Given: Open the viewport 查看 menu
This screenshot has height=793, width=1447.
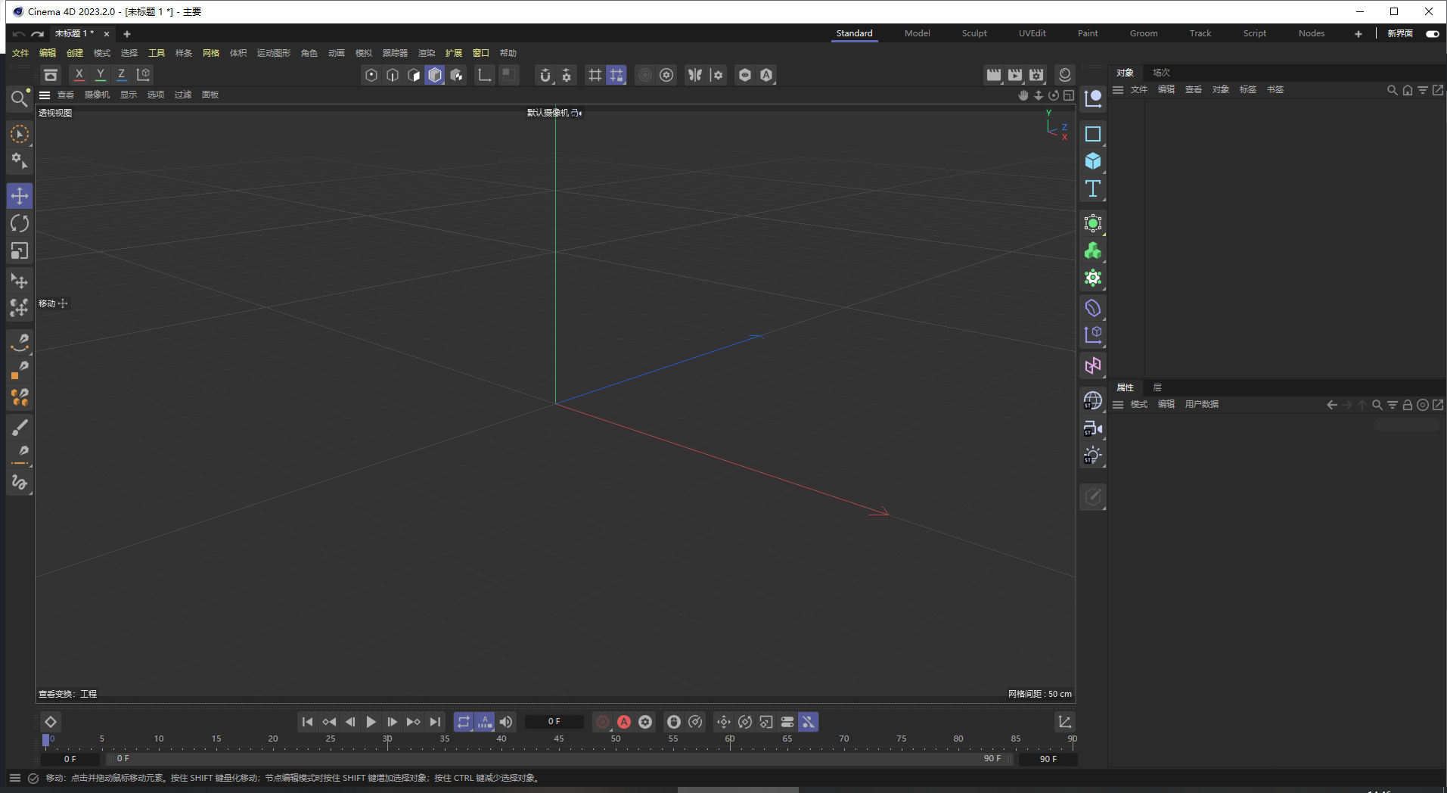Looking at the screenshot, I should [x=64, y=95].
